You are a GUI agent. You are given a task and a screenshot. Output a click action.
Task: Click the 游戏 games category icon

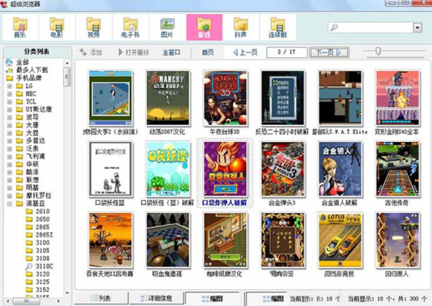coord(204,27)
